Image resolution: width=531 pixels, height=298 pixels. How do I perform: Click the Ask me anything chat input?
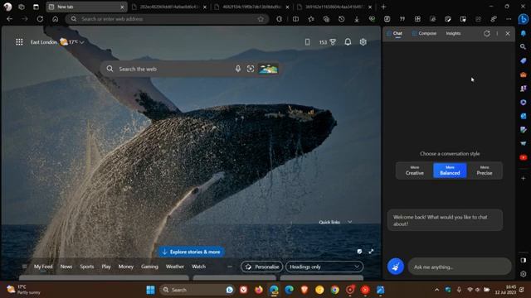pyautogui.click(x=460, y=267)
